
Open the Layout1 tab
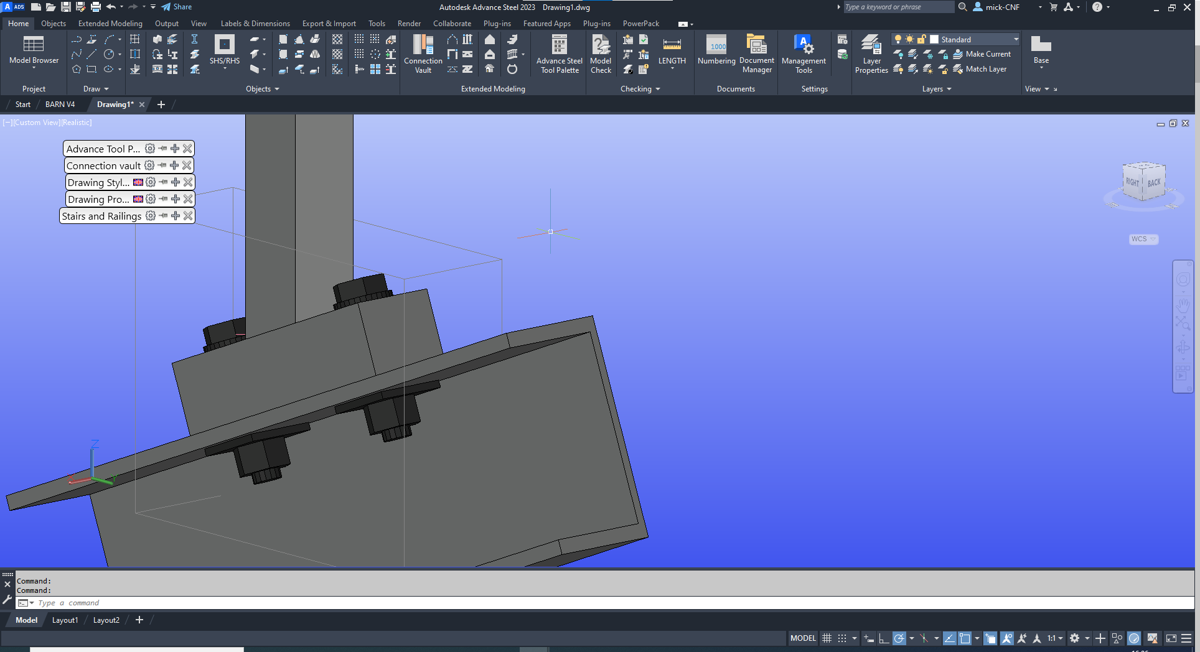pos(65,620)
